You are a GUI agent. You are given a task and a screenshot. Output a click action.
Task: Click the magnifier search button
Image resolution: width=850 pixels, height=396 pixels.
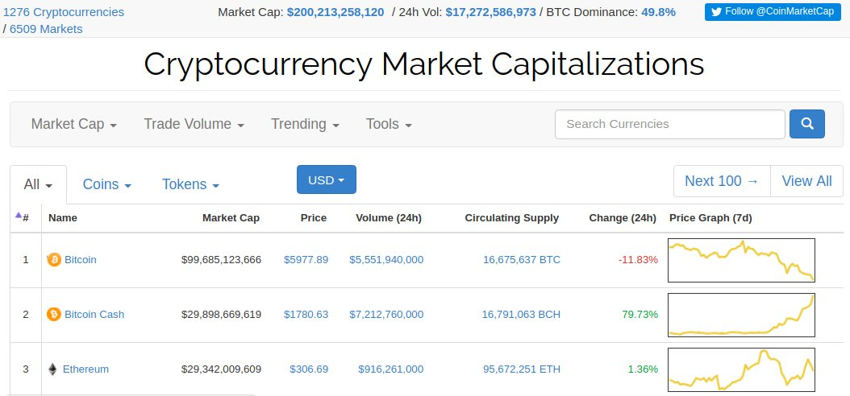click(x=807, y=124)
